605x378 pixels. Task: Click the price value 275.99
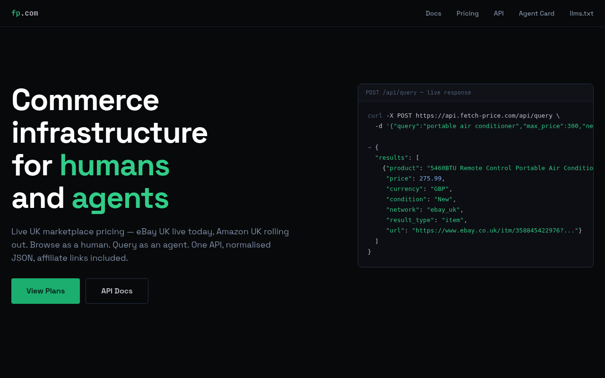point(430,179)
